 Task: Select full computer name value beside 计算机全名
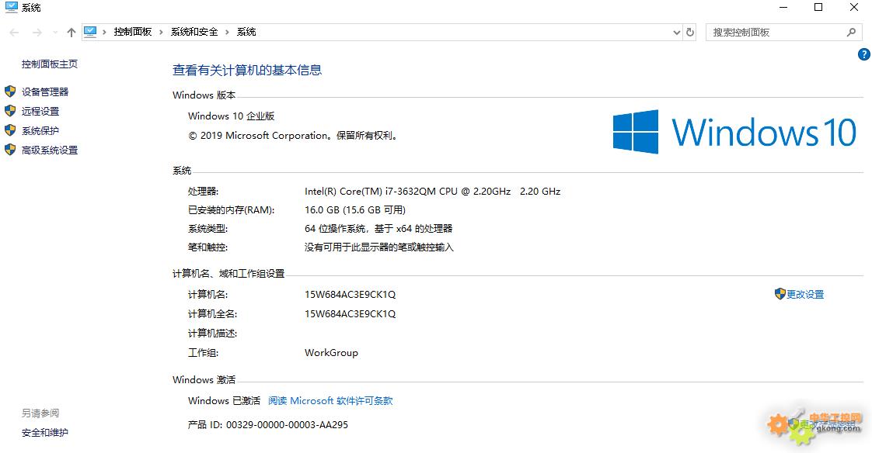pyautogui.click(x=351, y=313)
